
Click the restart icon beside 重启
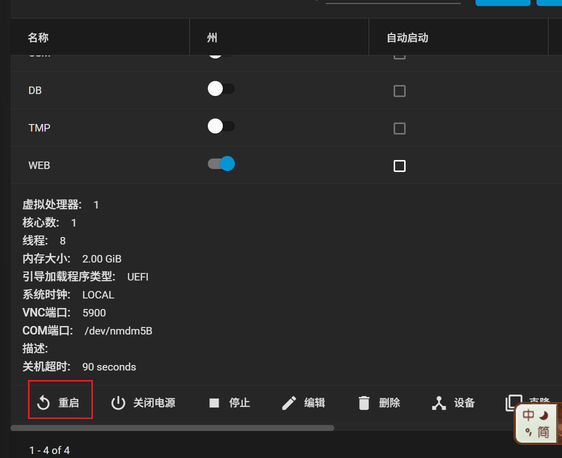(x=43, y=403)
